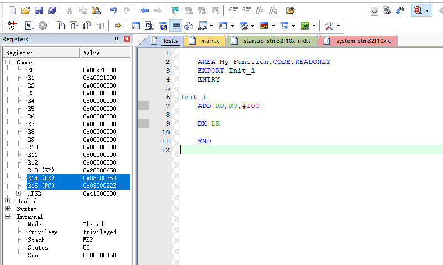Open a file with folder icon
The width and height of the screenshot is (443, 265).
(x=25, y=10)
